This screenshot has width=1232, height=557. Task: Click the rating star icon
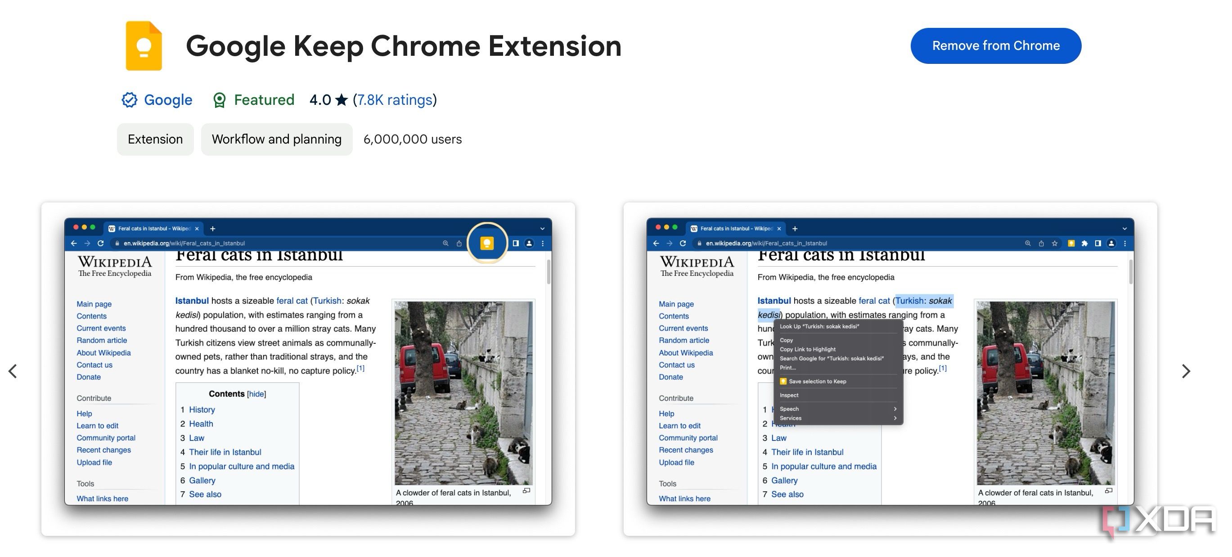click(x=342, y=100)
